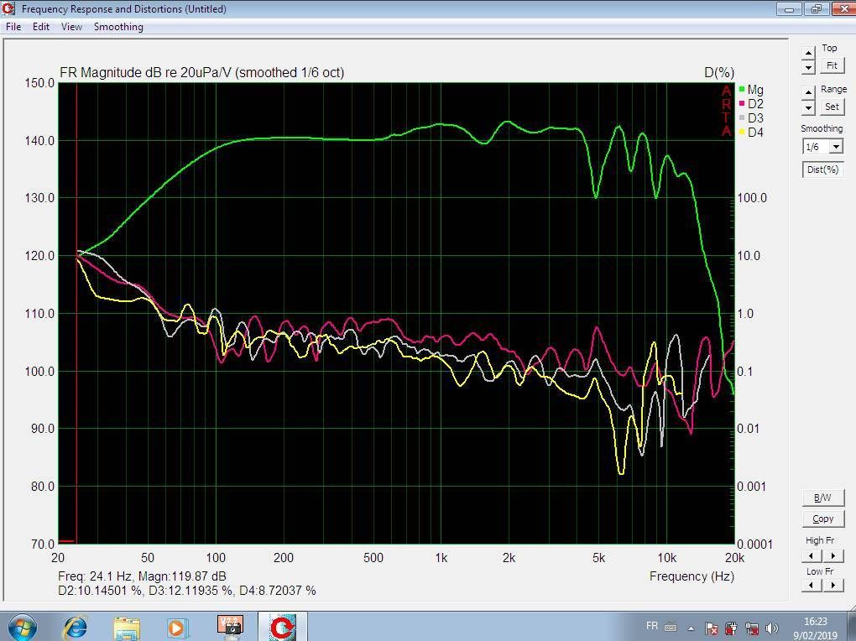The height and width of the screenshot is (641, 856).
Task: Click the 70.0 axis value
Action: pos(43,545)
